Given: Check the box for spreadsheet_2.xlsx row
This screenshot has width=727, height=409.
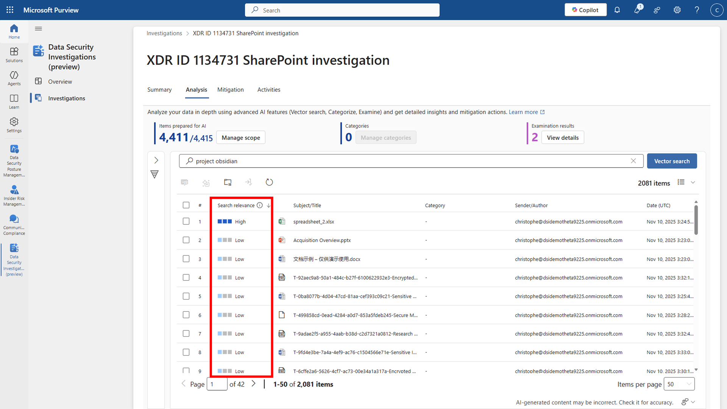Looking at the screenshot, I should 186,221.
